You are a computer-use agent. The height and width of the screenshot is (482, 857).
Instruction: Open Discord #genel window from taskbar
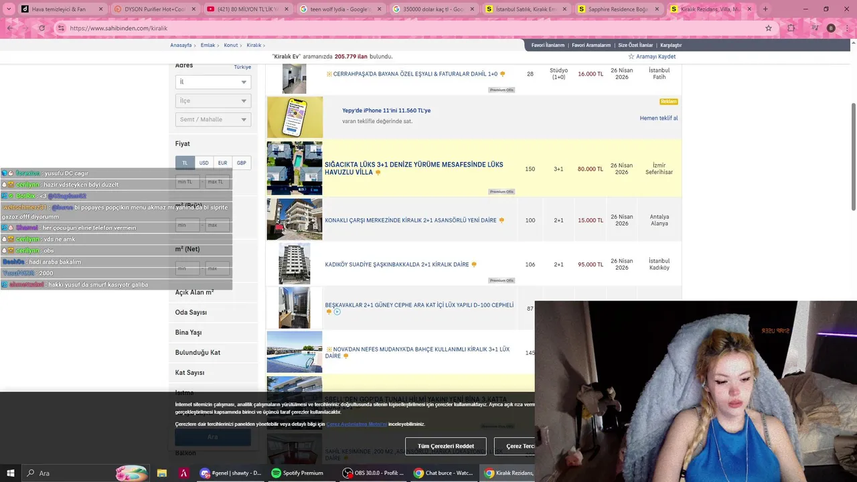pos(231,473)
